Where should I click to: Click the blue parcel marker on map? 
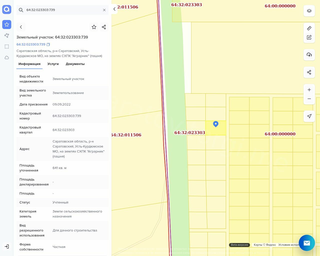point(216,124)
